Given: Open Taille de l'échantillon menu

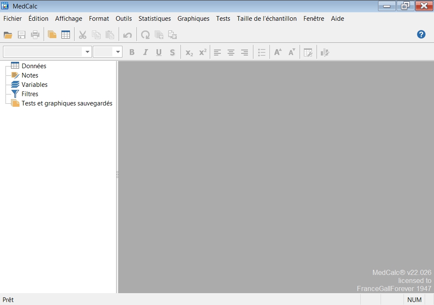Looking at the screenshot, I should (x=267, y=19).
